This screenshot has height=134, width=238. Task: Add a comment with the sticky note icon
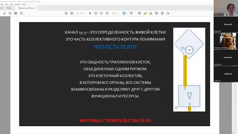coord(139,13)
